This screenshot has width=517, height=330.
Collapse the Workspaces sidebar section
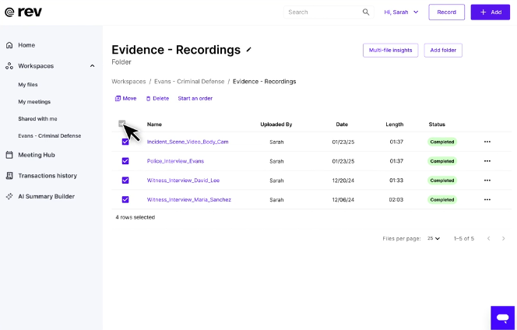93,66
